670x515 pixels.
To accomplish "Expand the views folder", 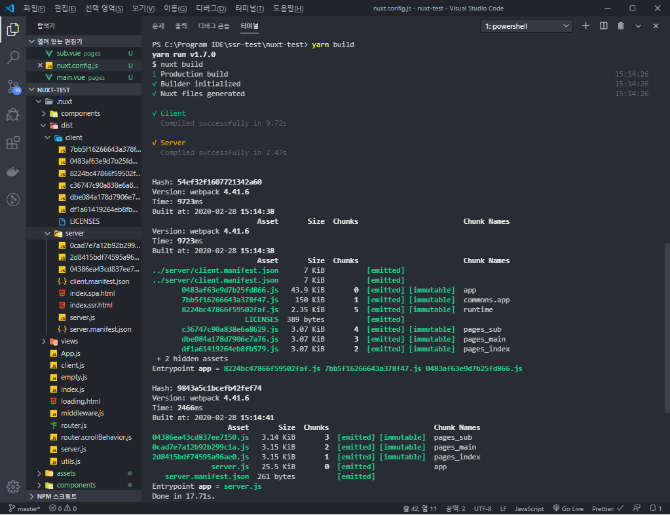I will pos(44,341).
